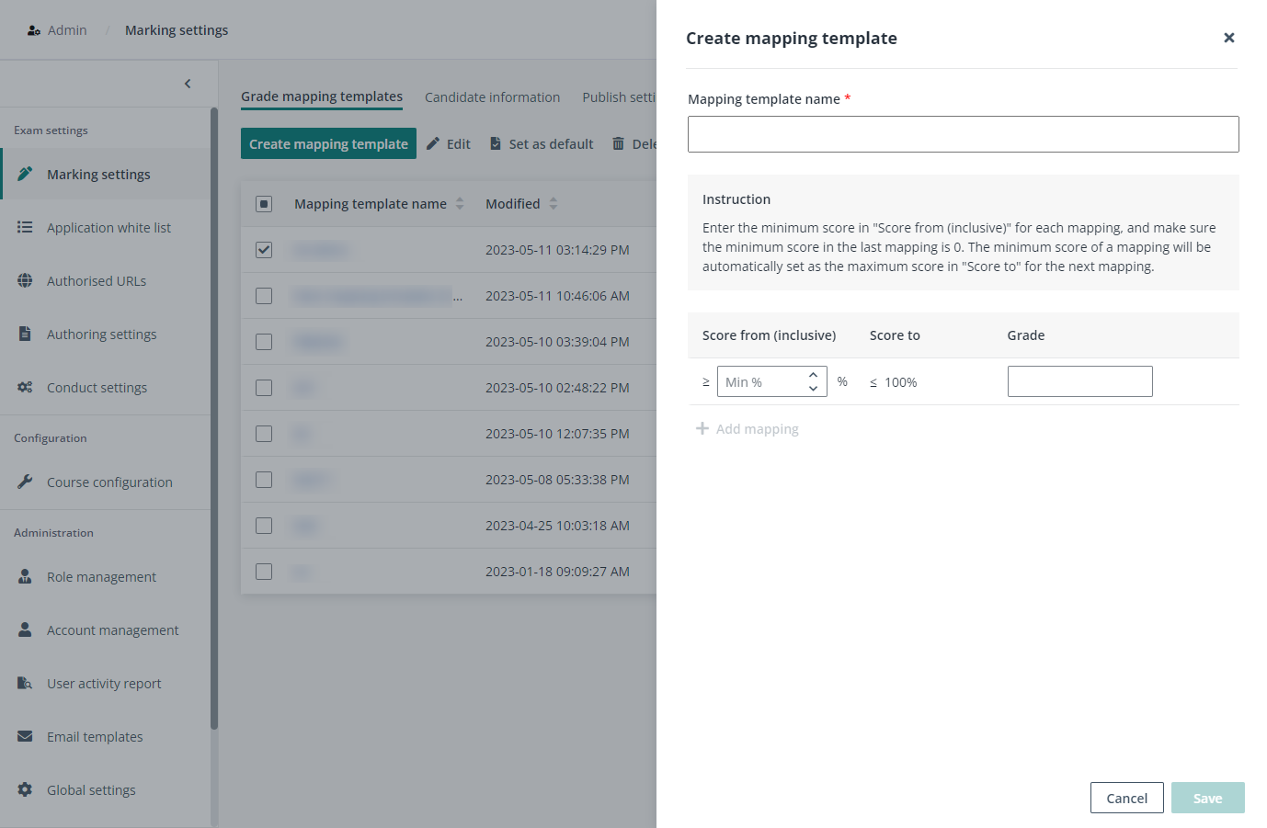Click the Application white list icon
This screenshot has height=828, width=1267.
pyautogui.click(x=25, y=227)
